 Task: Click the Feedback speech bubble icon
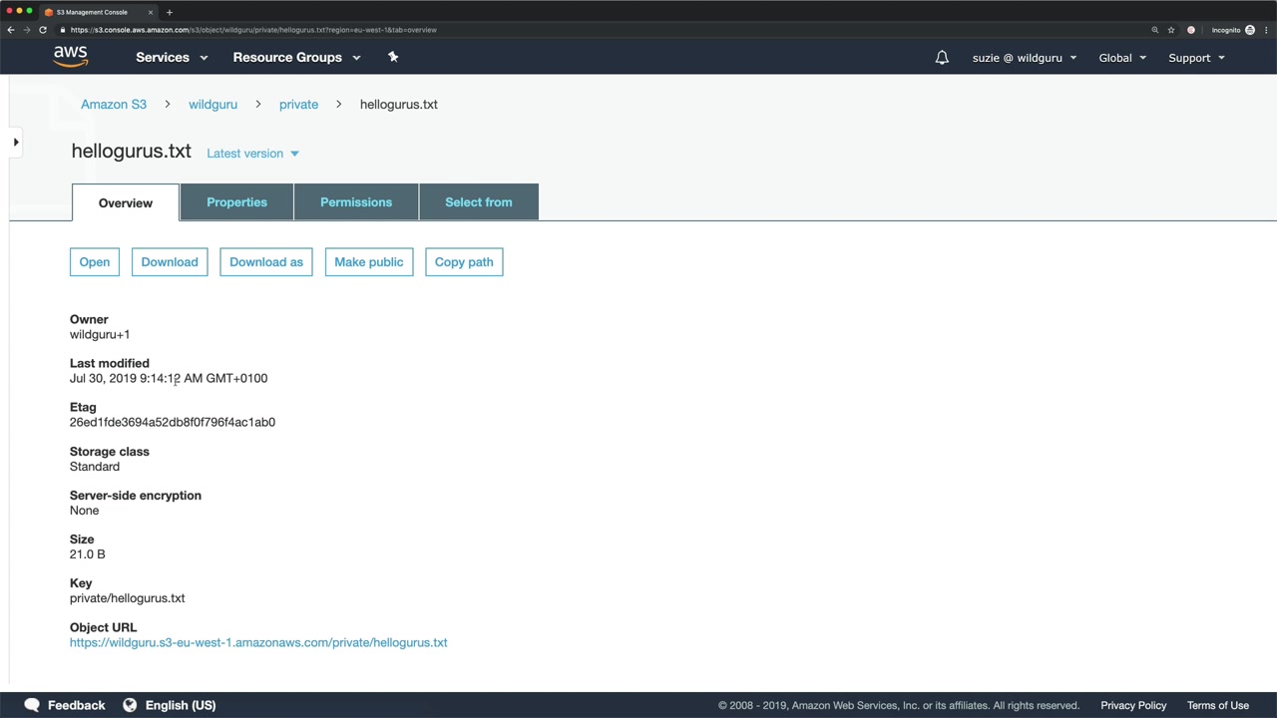[x=32, y=705]
